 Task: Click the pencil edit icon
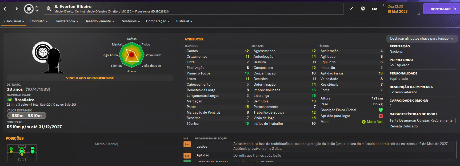pyautogui.click(x=351, y=9)
